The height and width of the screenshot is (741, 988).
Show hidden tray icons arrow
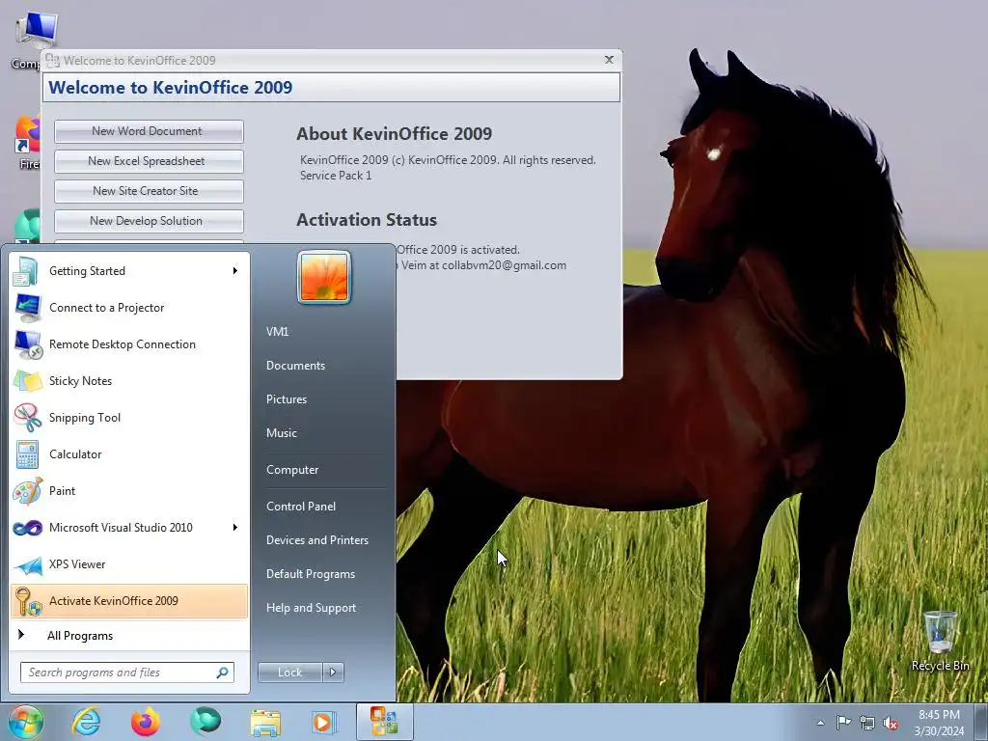820,723
